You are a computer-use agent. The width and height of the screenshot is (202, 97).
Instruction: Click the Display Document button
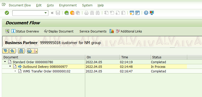(59, 31)
